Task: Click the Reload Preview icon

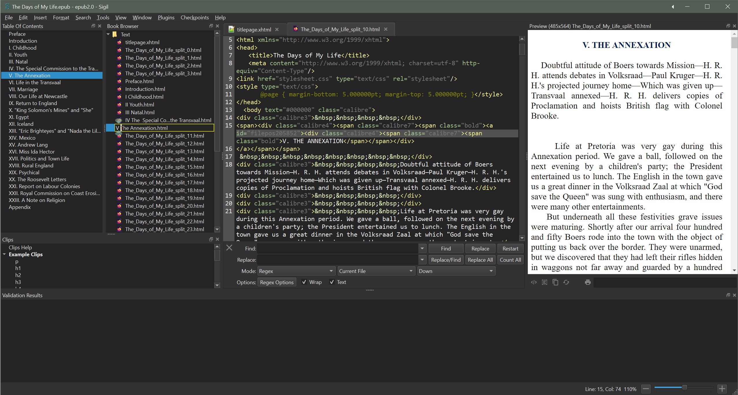Action: coord(566,282)
